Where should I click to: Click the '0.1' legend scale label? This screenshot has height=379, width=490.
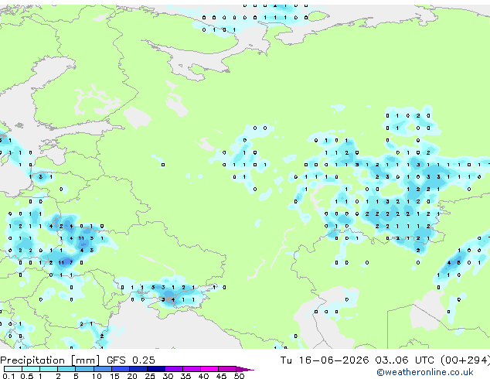9,376
